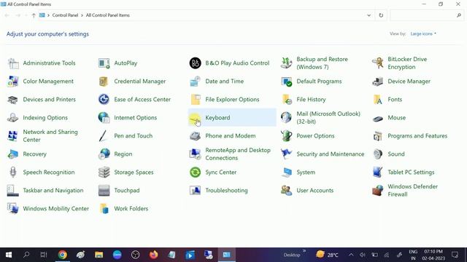Screen dimensions: 467x262
Task: Open the Device Manager icon
Action: [x=378, y=82]
